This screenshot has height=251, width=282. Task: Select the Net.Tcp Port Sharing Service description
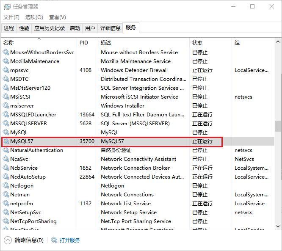[x=136, y=221]
